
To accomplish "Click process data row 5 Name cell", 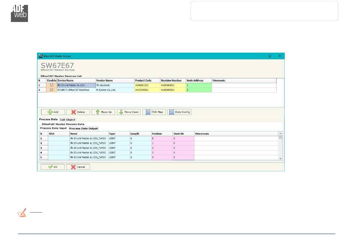I will (89, 158).
